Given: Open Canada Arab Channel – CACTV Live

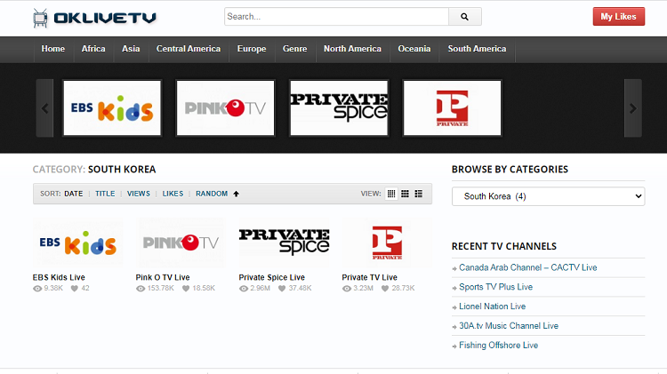Looking at the screenshot, I should pyautogui.click(x=528, y=267).
